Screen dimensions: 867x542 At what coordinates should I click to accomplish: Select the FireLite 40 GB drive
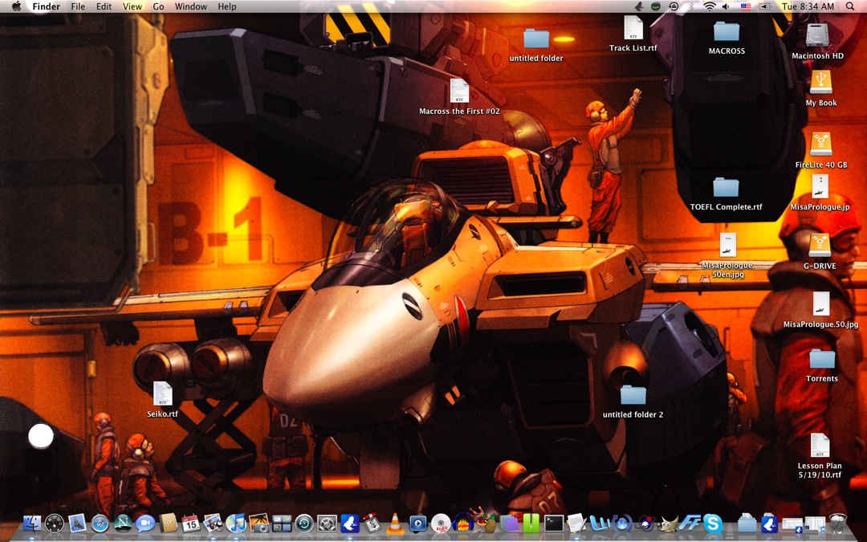pos(821,145)
